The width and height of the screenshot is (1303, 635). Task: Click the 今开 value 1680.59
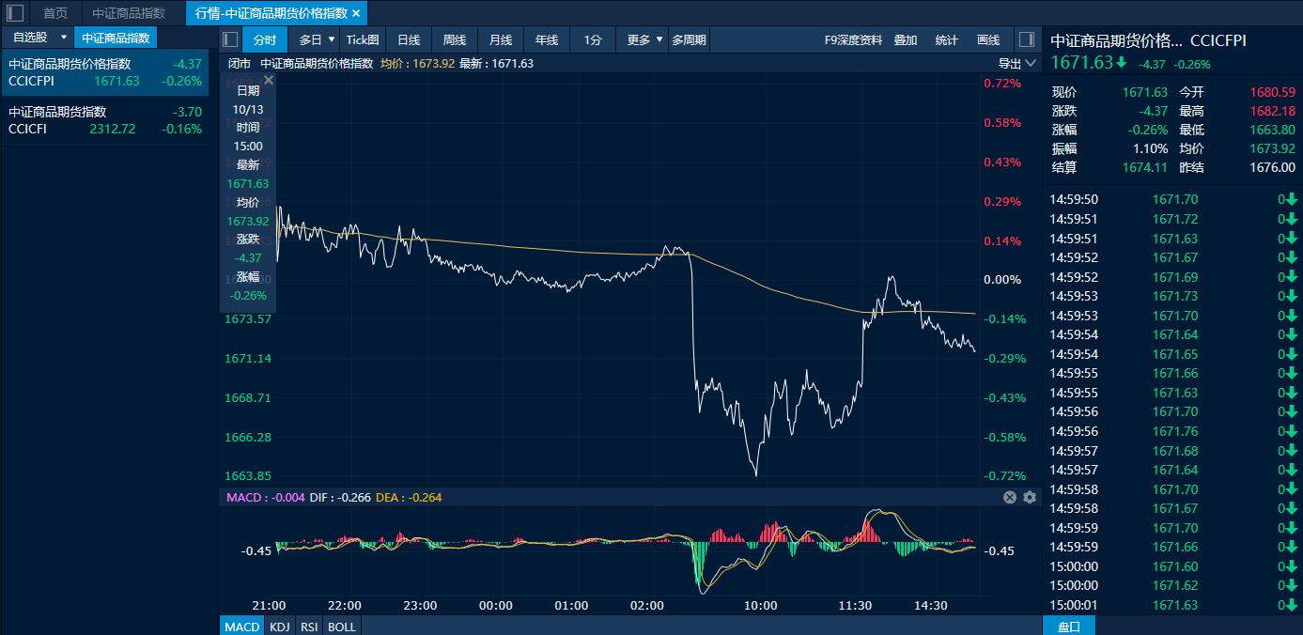(1273, 92)
